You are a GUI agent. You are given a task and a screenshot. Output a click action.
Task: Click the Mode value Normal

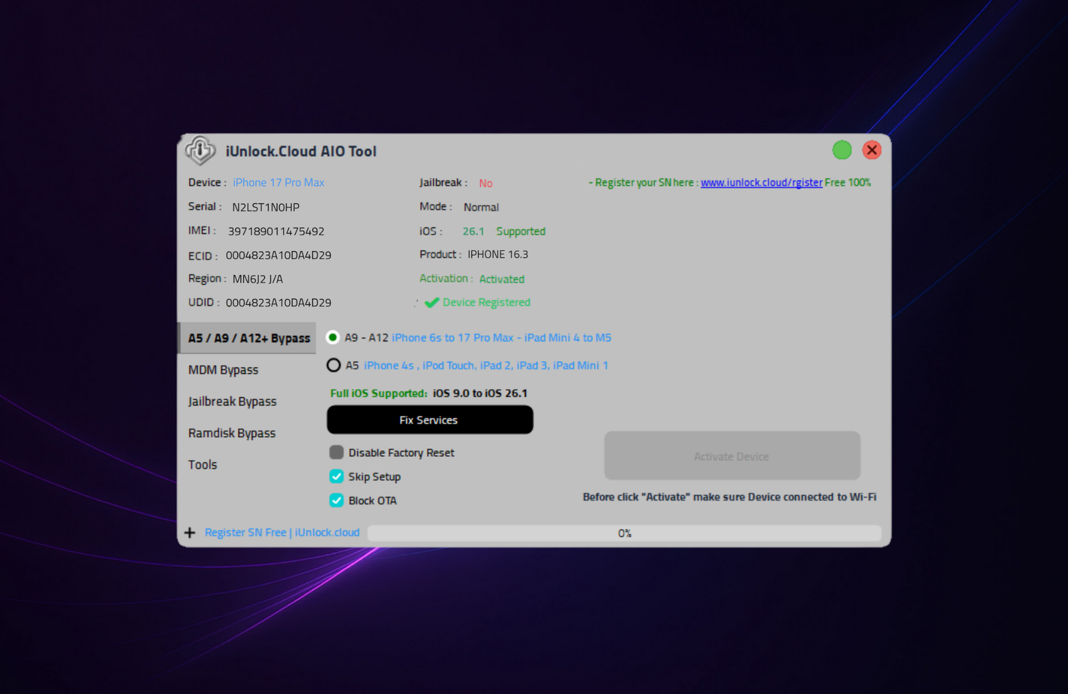point(481,208)
